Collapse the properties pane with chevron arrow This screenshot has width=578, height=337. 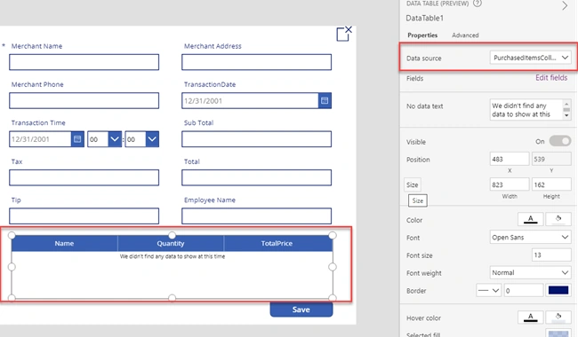(x=565, y=5)
